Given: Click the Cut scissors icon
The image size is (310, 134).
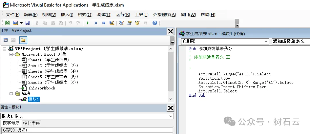Looking at the screenshot, I should 37,23.
